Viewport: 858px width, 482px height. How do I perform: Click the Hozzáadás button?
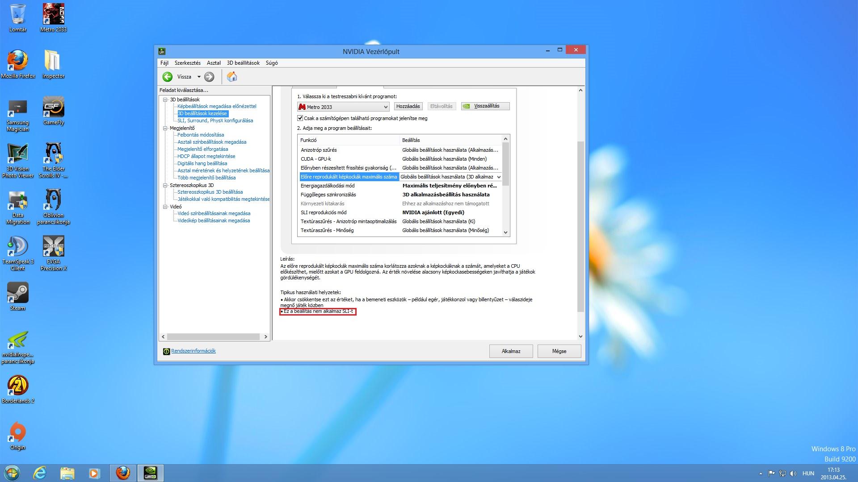click(408, 106)
